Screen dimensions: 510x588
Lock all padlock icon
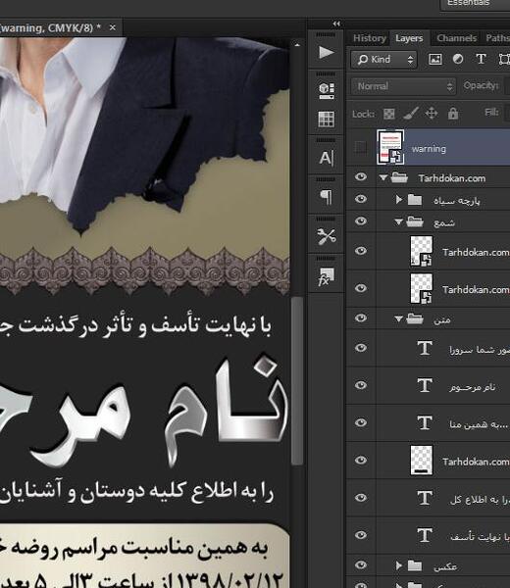tap(453, 114)
